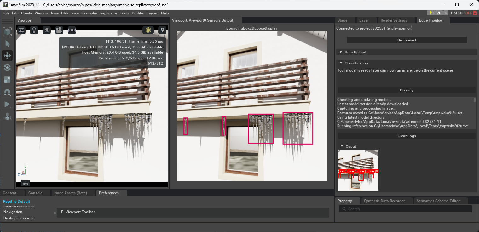Open the Help menu
Viewport: 479px width, 232px height.
click(x=165, y=13)
